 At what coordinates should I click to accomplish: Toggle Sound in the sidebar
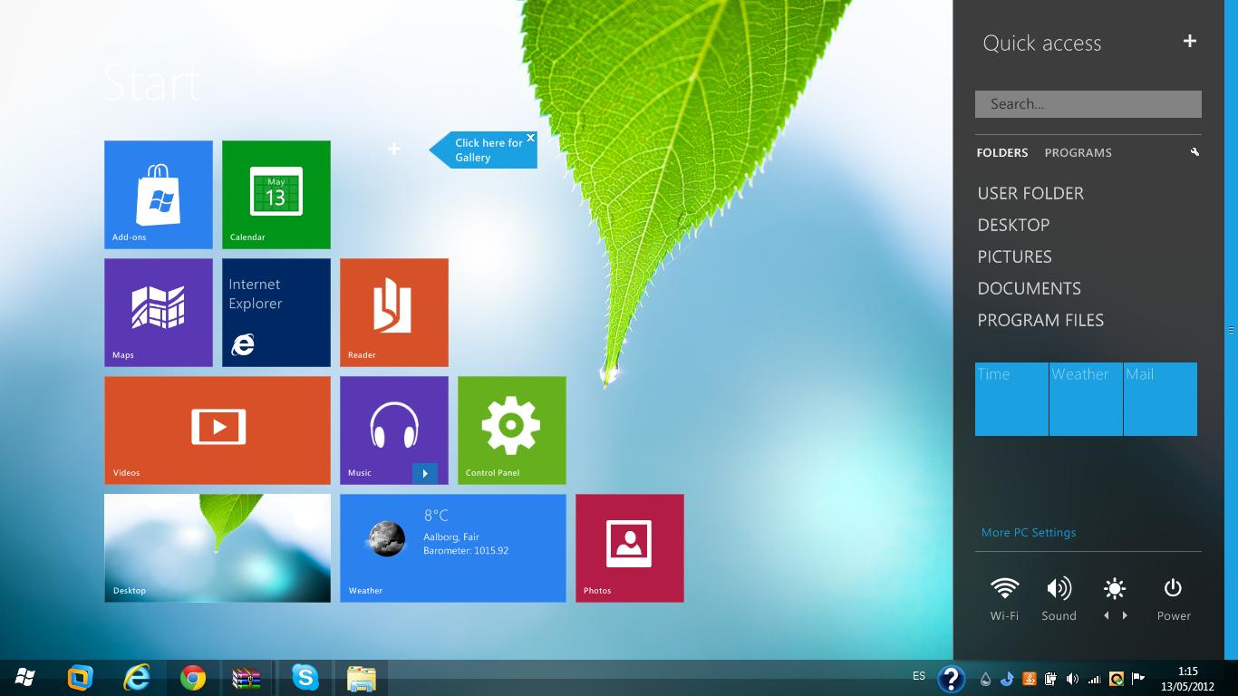pyautogui.click(x=1059, y=589)
